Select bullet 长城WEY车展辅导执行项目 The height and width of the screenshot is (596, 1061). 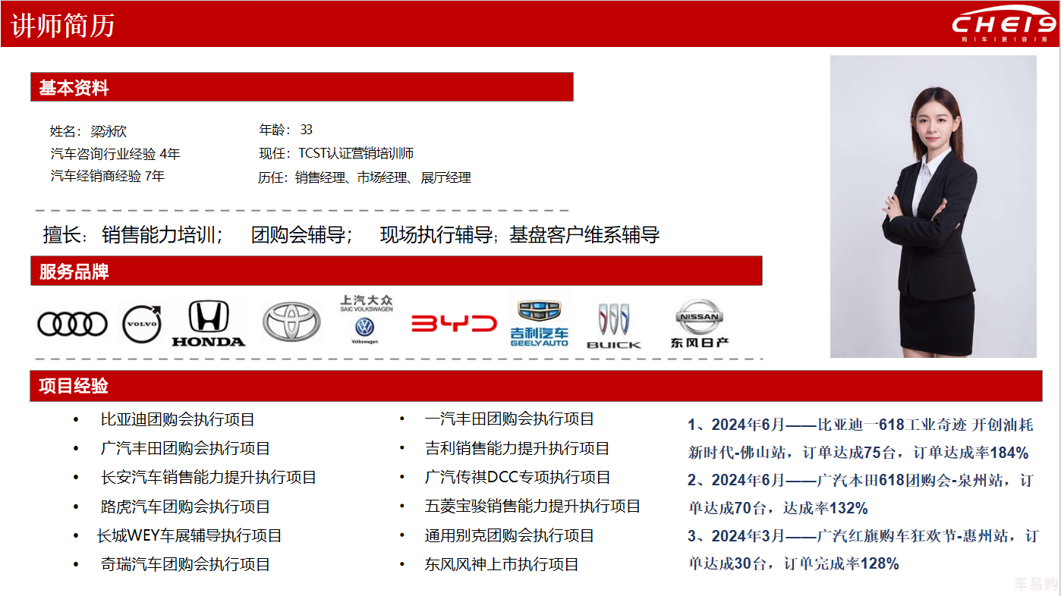click(189, 535)
